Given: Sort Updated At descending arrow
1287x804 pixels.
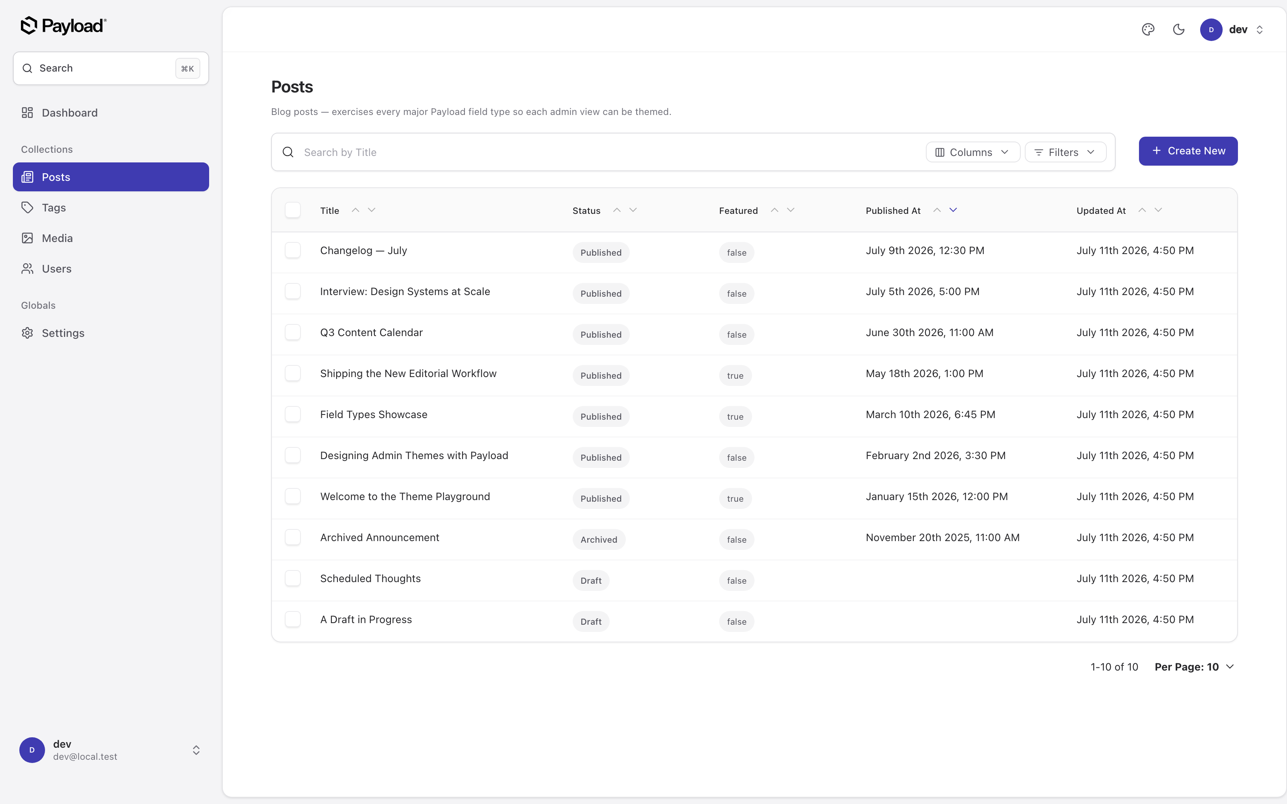Looking at the screenshot, I should 1158,210.
